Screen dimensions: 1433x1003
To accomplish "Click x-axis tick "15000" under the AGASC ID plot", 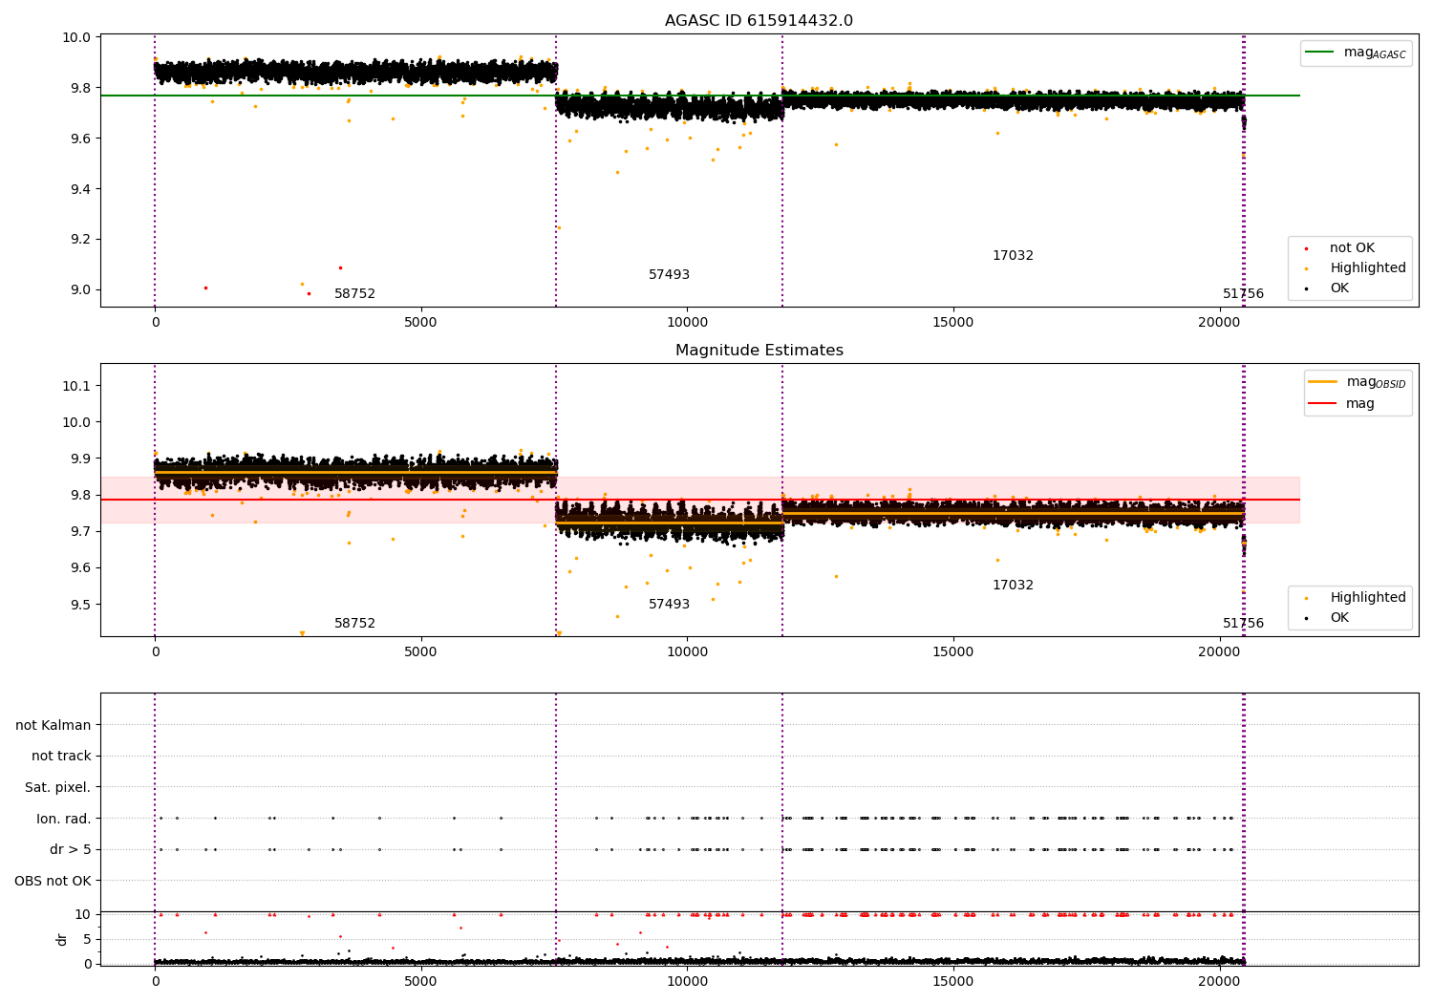I will tap(952, 322).
